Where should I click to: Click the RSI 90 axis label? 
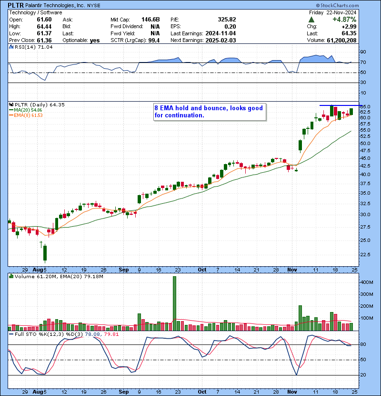point(363,52)
